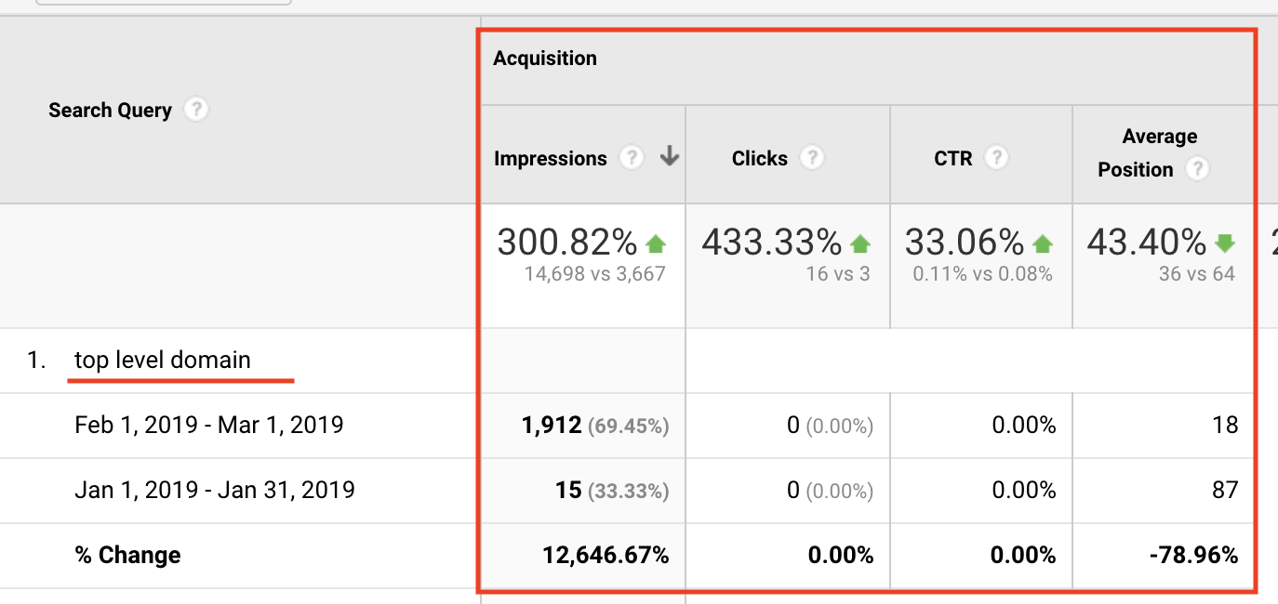This screenshot has width=1278, height=604.
Task: Select '14,698 vs 3,667' comparison text
Action: (594, 273)
